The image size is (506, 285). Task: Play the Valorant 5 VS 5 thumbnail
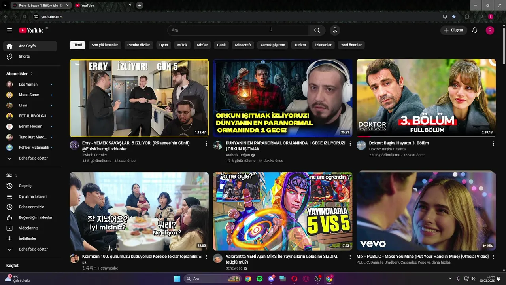[x=283, y=211]
